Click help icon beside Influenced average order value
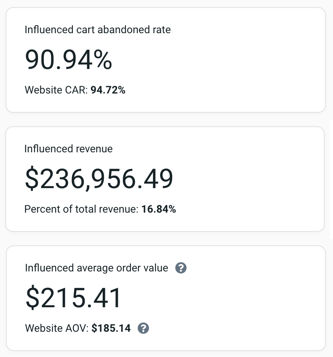The height and width of the screenshot is (357, 333). [181, 268]
